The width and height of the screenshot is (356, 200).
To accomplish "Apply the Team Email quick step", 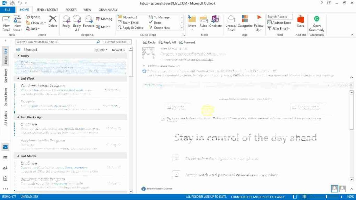I will click(x=128, y=23).
